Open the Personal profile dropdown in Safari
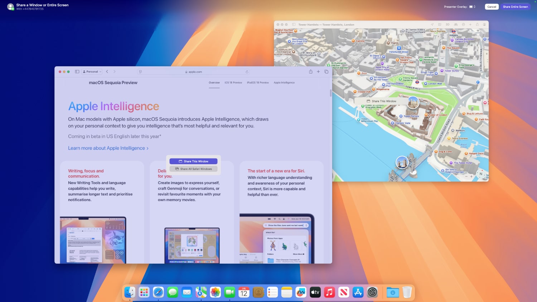The width and height of the screenshot is (537, 302). point(92,72)
